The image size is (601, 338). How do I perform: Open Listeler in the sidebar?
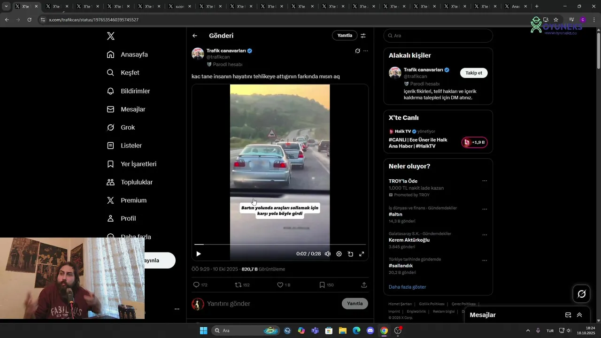[124, 146]
